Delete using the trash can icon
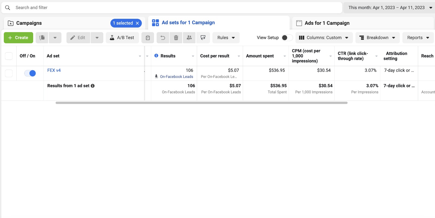This screenshot has width=435, height=218. (x=176, y=38)
